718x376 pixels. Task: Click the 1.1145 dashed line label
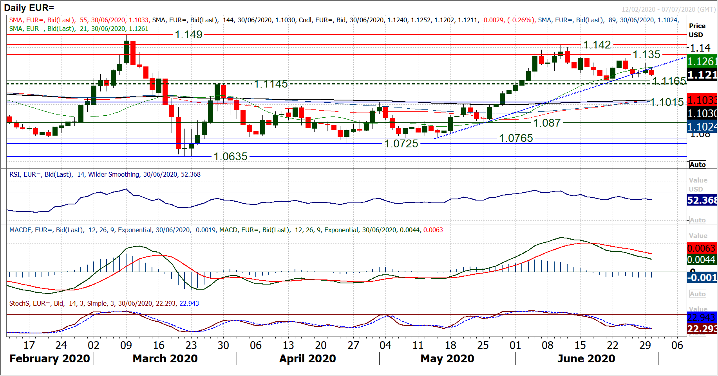click(x=271, y=84)
